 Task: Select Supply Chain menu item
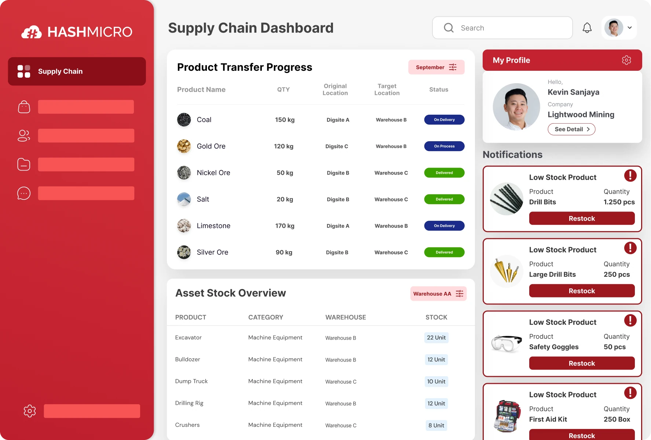(x=77, y=71)
